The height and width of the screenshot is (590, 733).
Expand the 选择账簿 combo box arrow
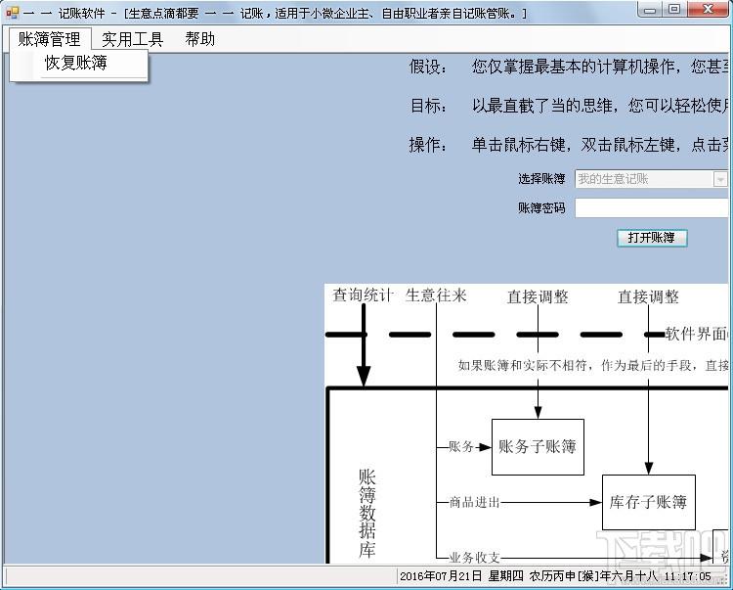[720, 179]
